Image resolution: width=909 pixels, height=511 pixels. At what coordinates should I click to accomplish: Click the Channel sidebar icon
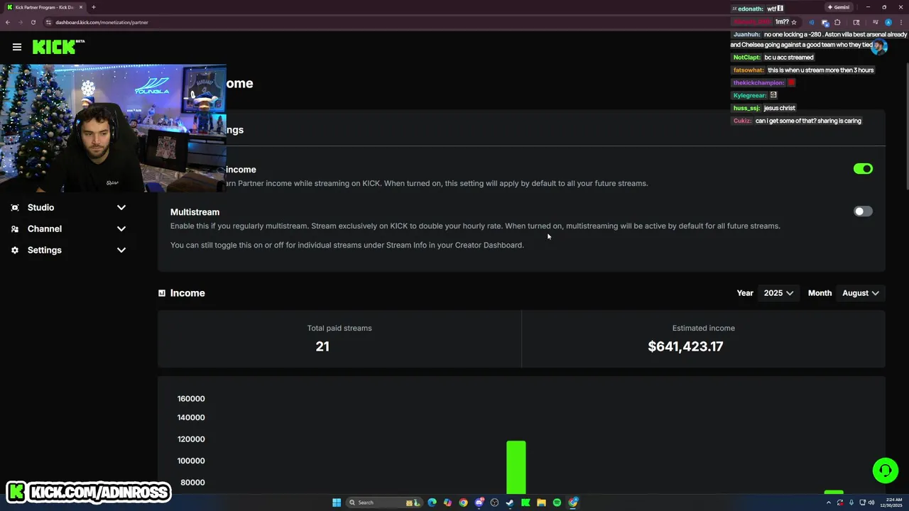pos(15,229)
